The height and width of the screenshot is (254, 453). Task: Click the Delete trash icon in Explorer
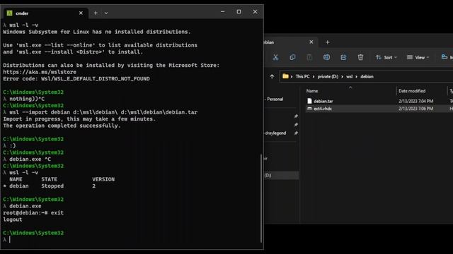360,57
